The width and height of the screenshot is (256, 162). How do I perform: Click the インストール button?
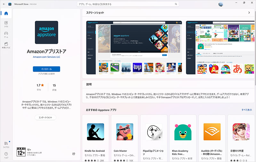click(46, 69)
